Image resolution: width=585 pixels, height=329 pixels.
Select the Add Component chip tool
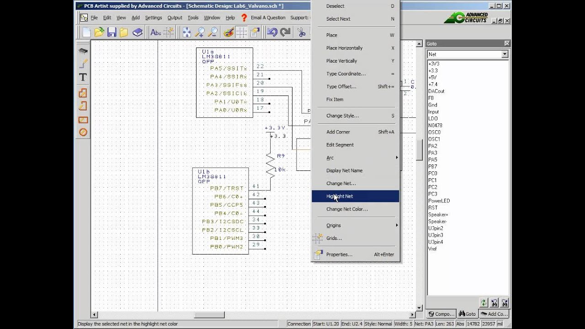83,51
